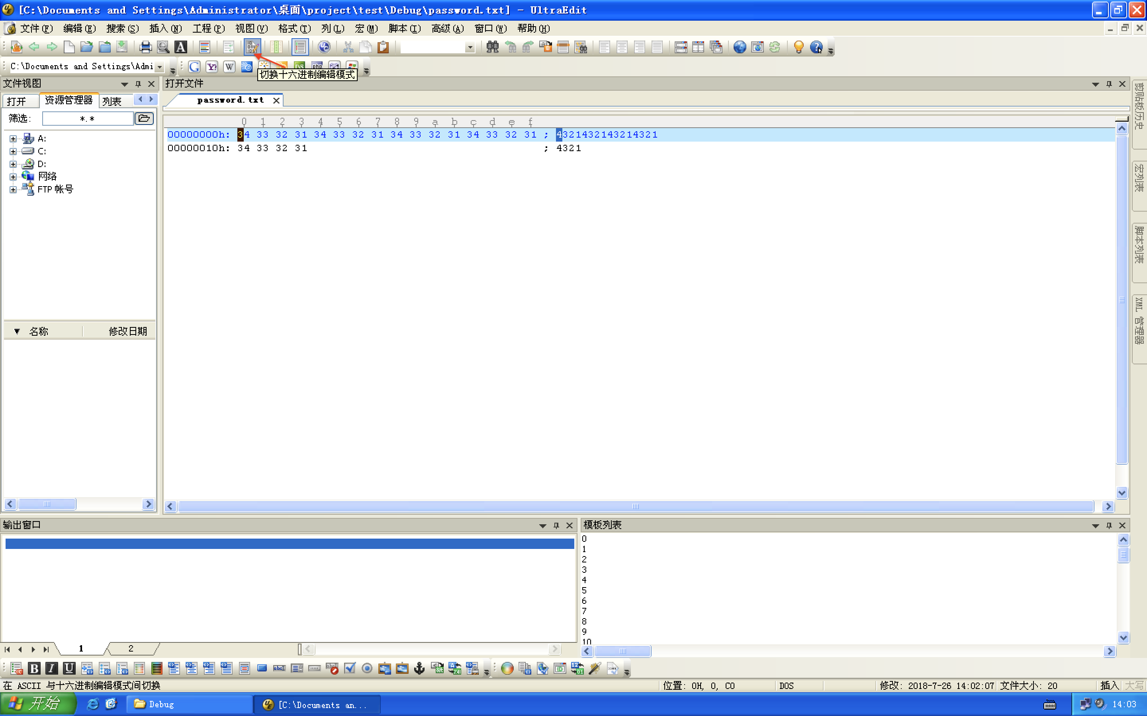
Task: Click the lightbulb tip icon
Action: click(799, 47)
